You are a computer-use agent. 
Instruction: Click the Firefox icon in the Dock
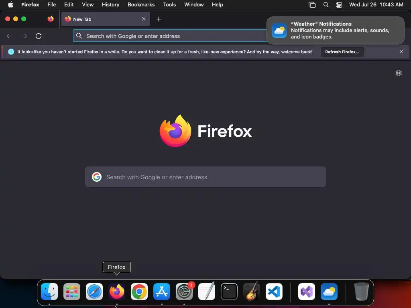117,292
